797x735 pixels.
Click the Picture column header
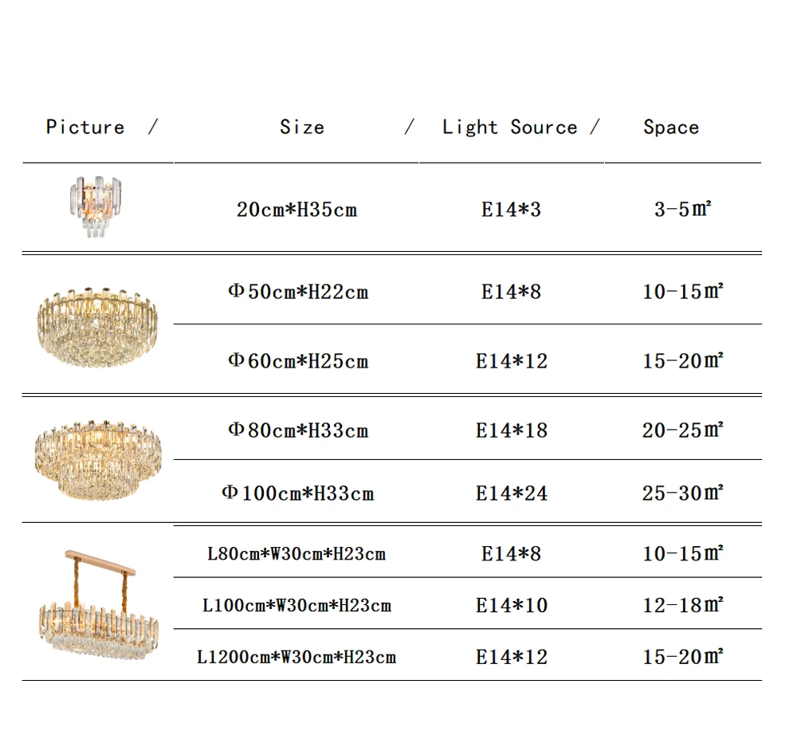85,127
